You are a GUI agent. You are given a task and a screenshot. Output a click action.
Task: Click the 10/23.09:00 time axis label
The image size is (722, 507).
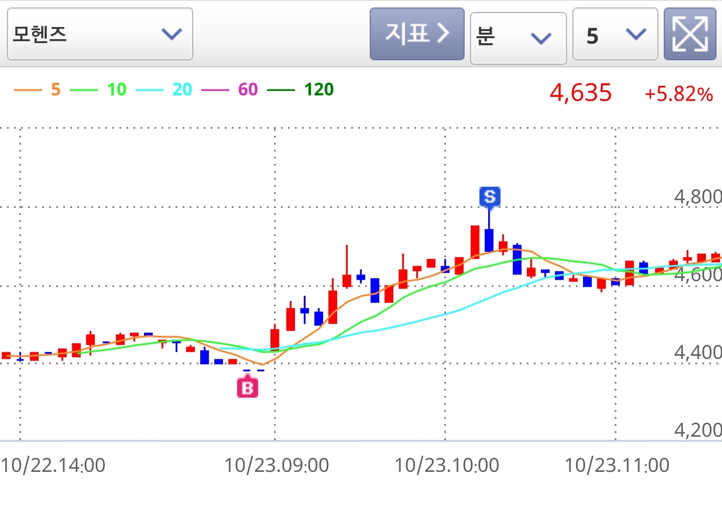tap(276, 465)
